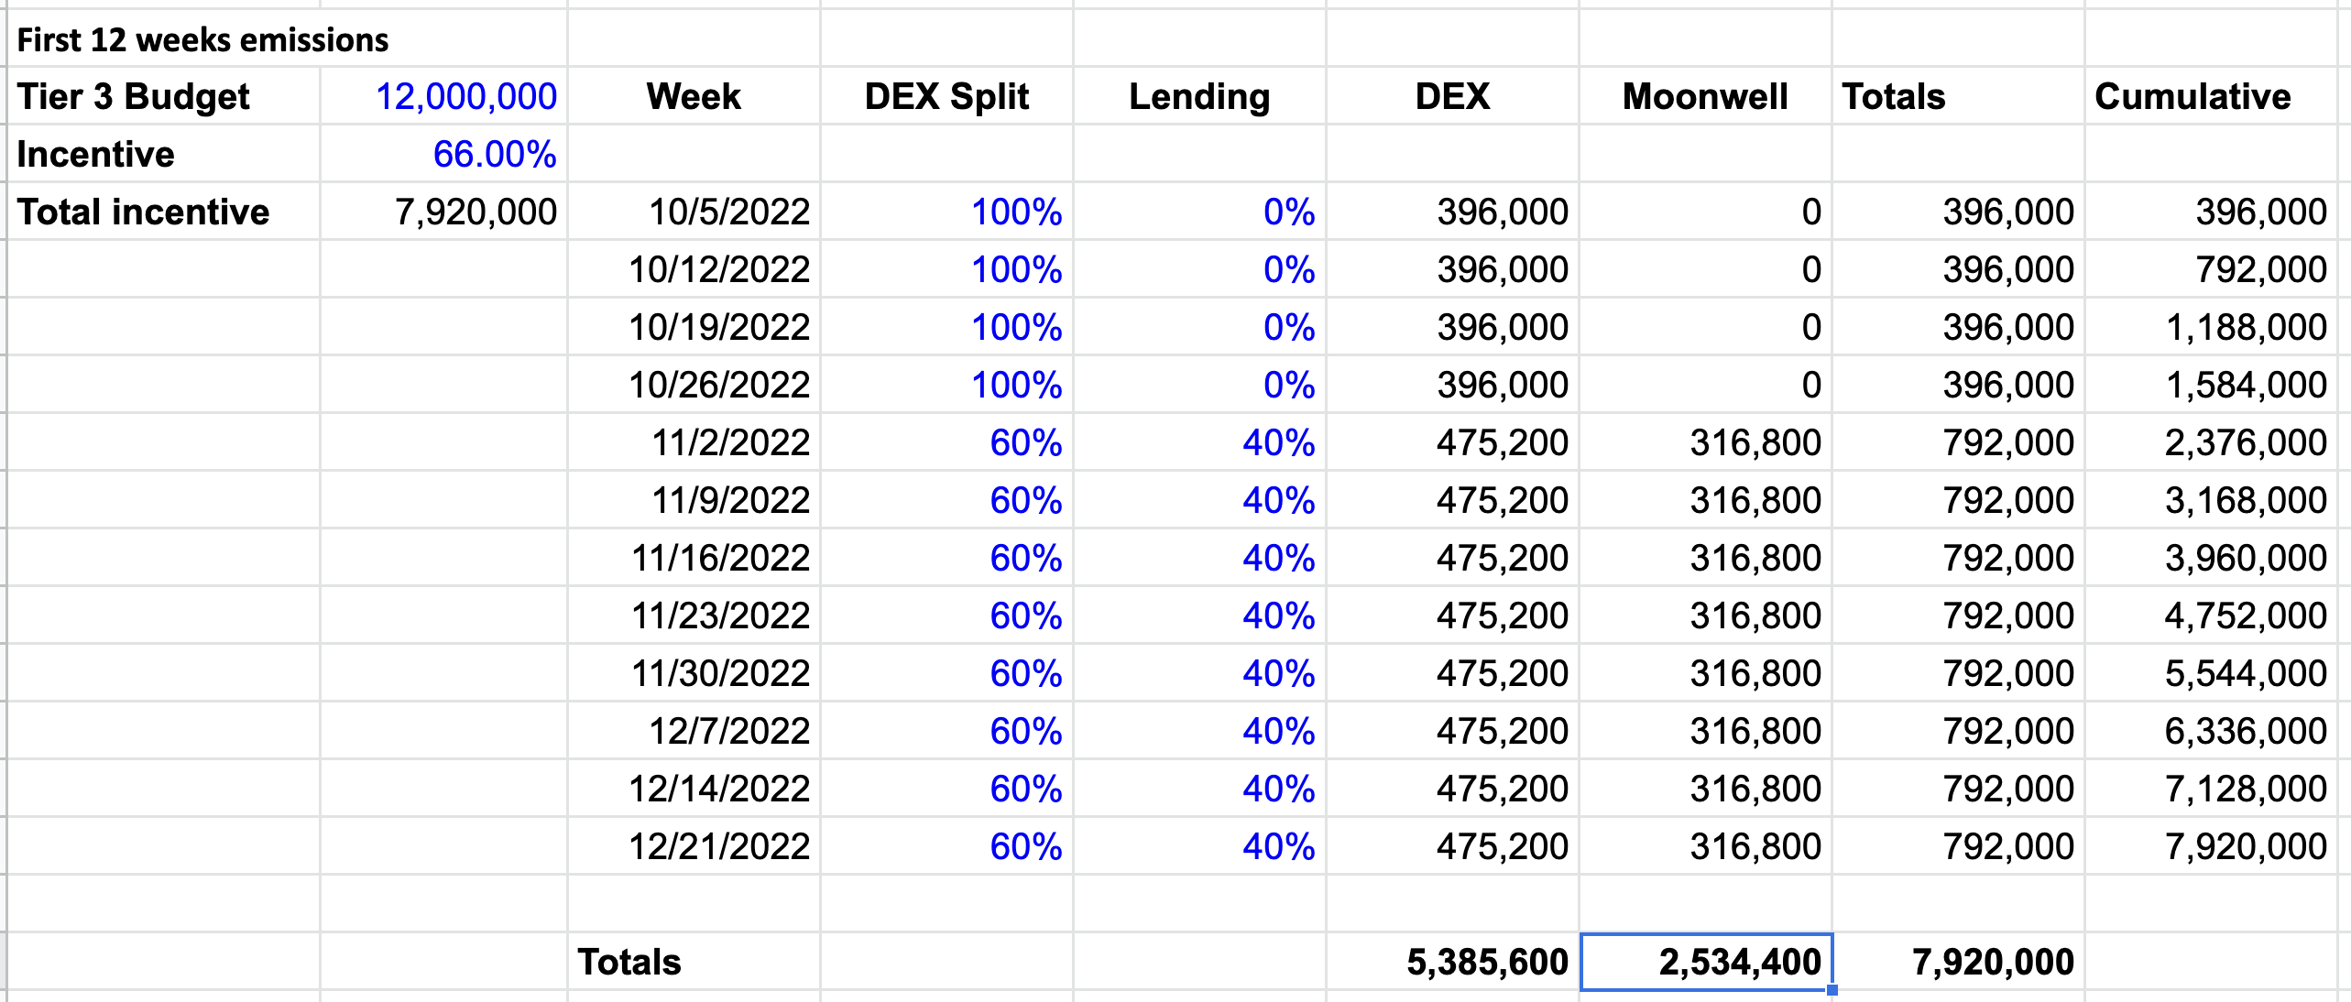Click Lending 40% in the 11/2/2022 row

(x=1278, y=442)
